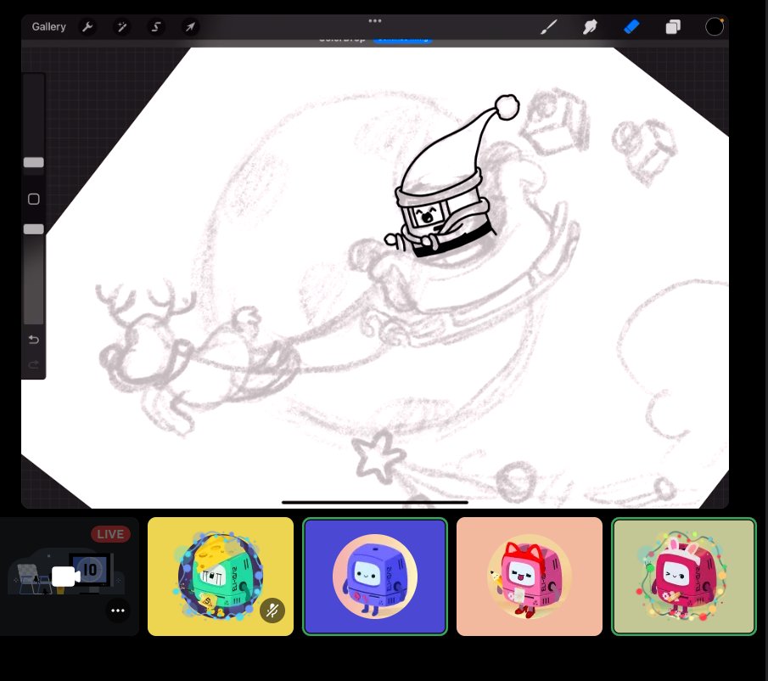This screenshot has width=768, height=681.
Task: Select the Paint brush tool
Action: (548, 27)
